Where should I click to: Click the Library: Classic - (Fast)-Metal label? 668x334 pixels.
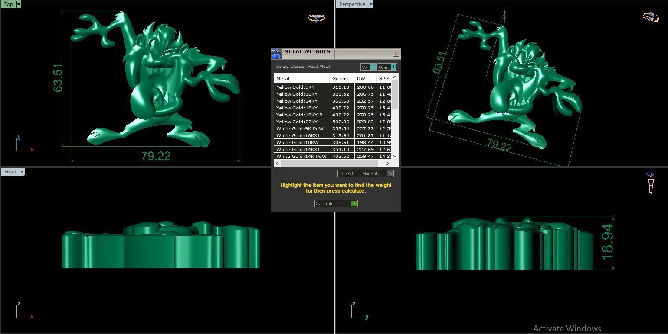(303, 67)
